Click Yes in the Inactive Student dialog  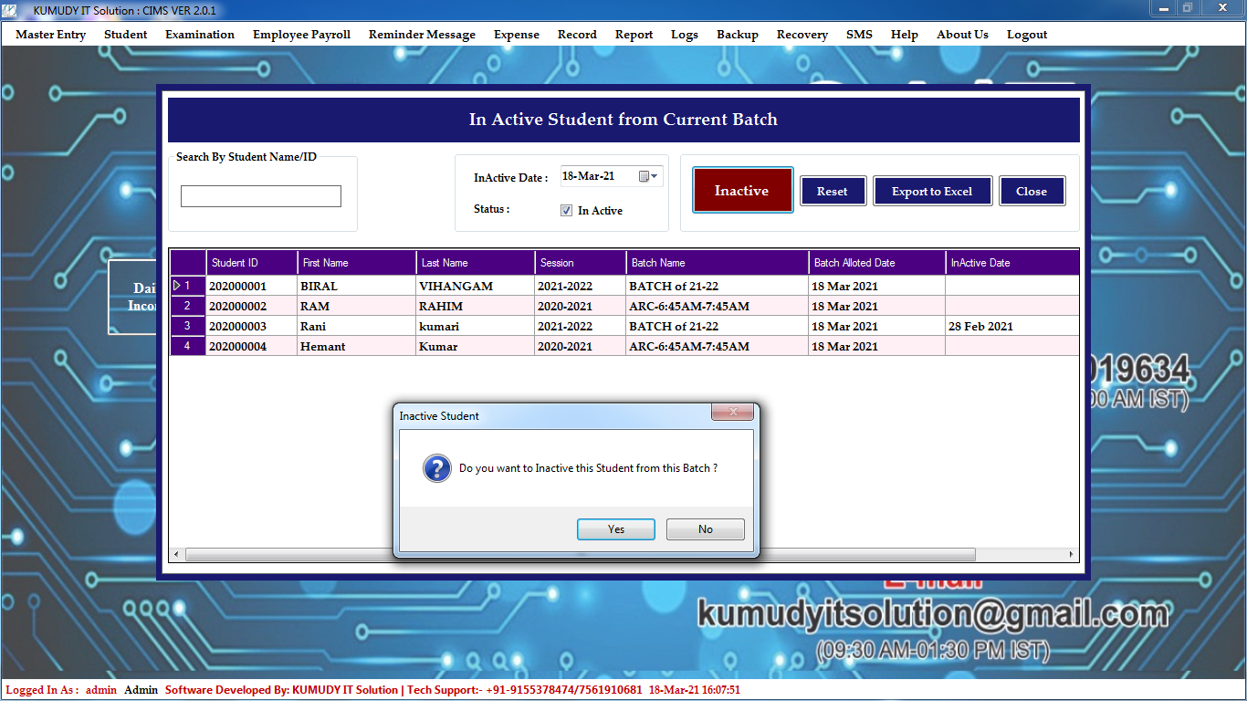tap(615, 529)
